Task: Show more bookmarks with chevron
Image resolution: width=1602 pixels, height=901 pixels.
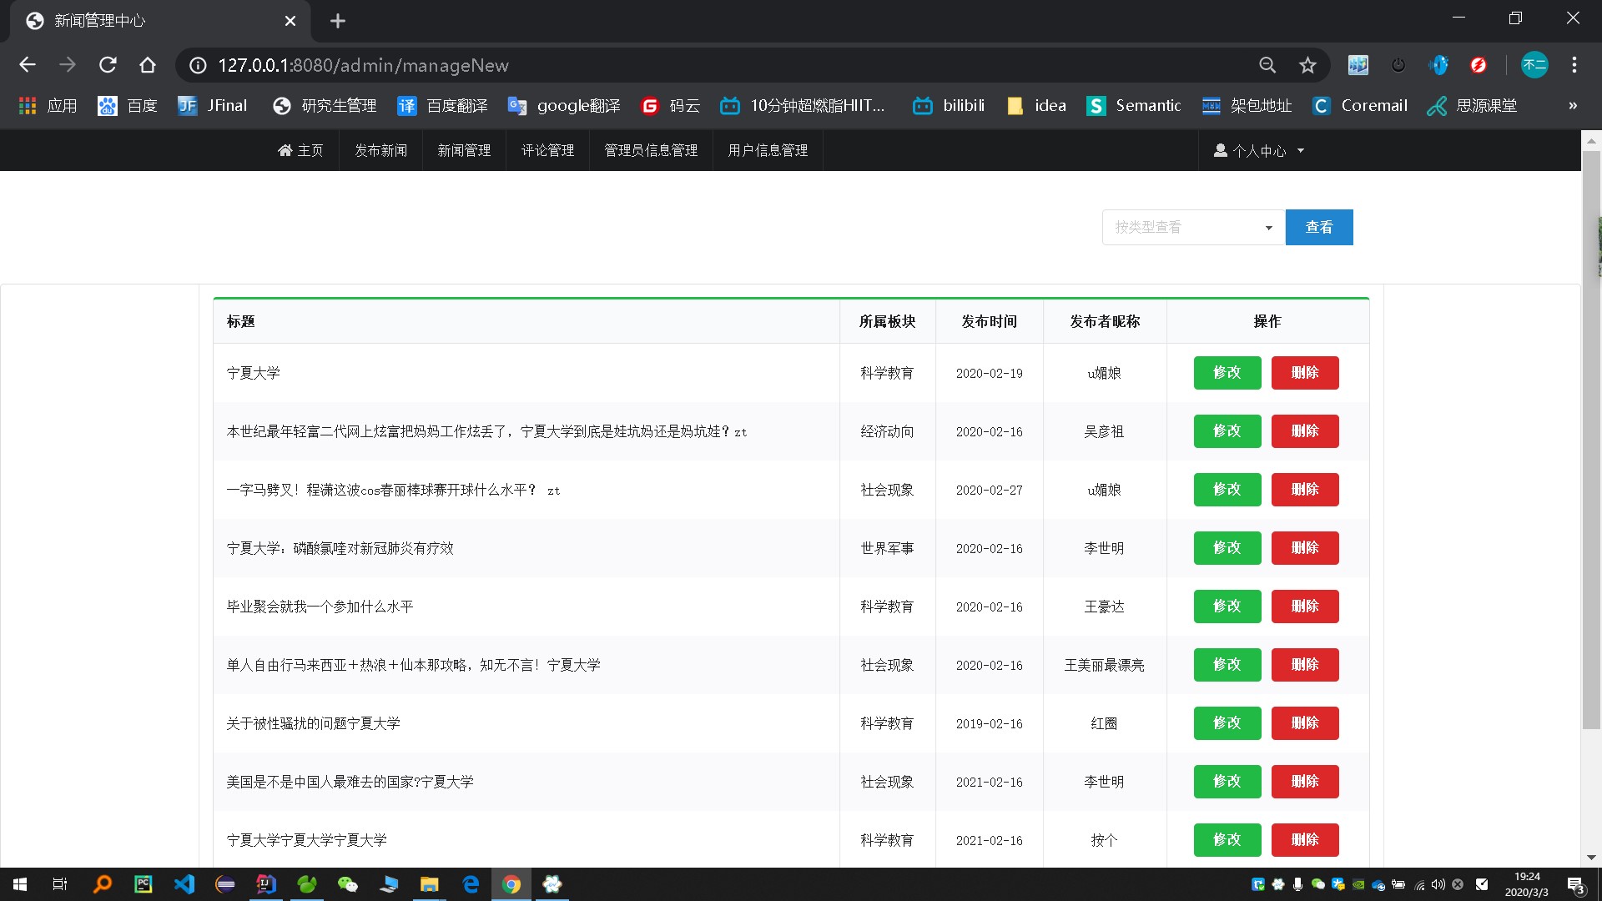Action: click(x=1573, y=106)
